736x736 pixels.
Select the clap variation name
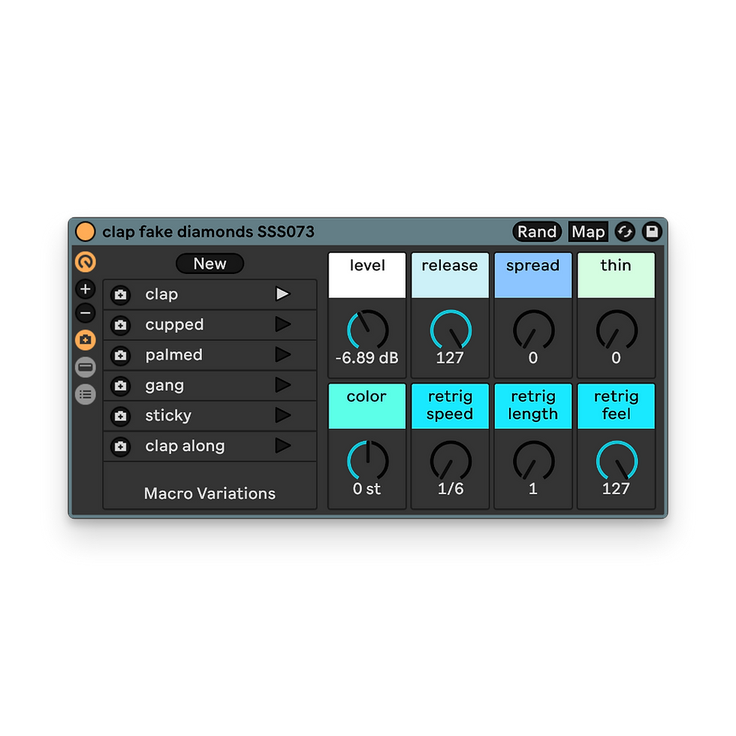click(161, 294)
